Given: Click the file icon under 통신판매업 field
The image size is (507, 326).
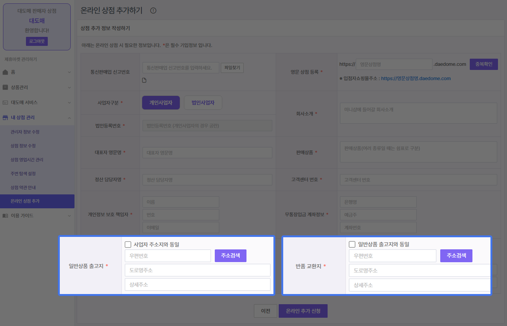Looking at the screenshot, I should (x=144, y=80).
